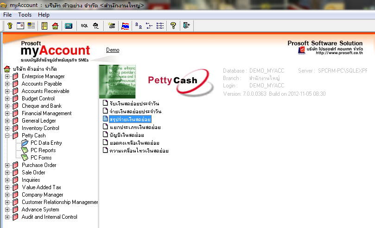Open the prosoft.co.th website link
The height and width of the screenshot is (228, 375).
(x=339, y=53)
